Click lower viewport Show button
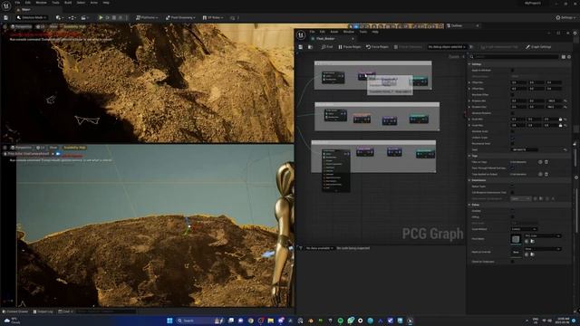Viewport: 580px width, 326px height. pos(53,148)
